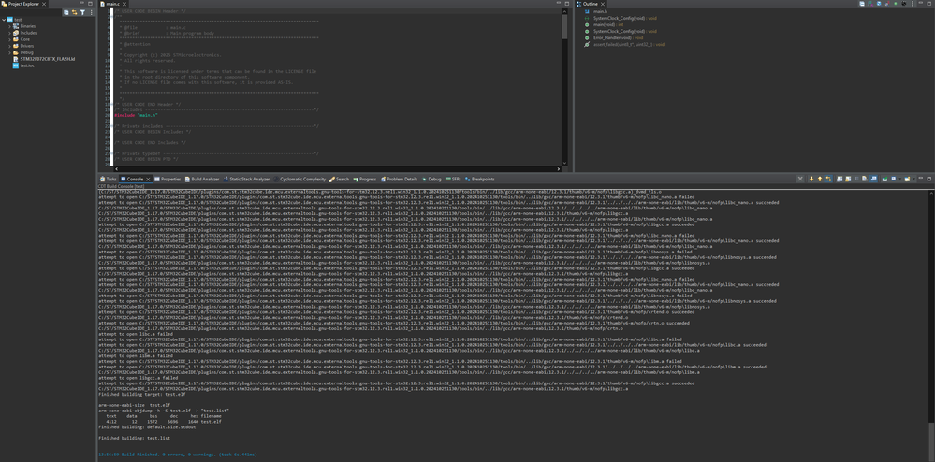This screenshot has width=935, height=462.
Task: Open the Breakpoints tab
Action: pyautogui.click(x=480, y=179)
